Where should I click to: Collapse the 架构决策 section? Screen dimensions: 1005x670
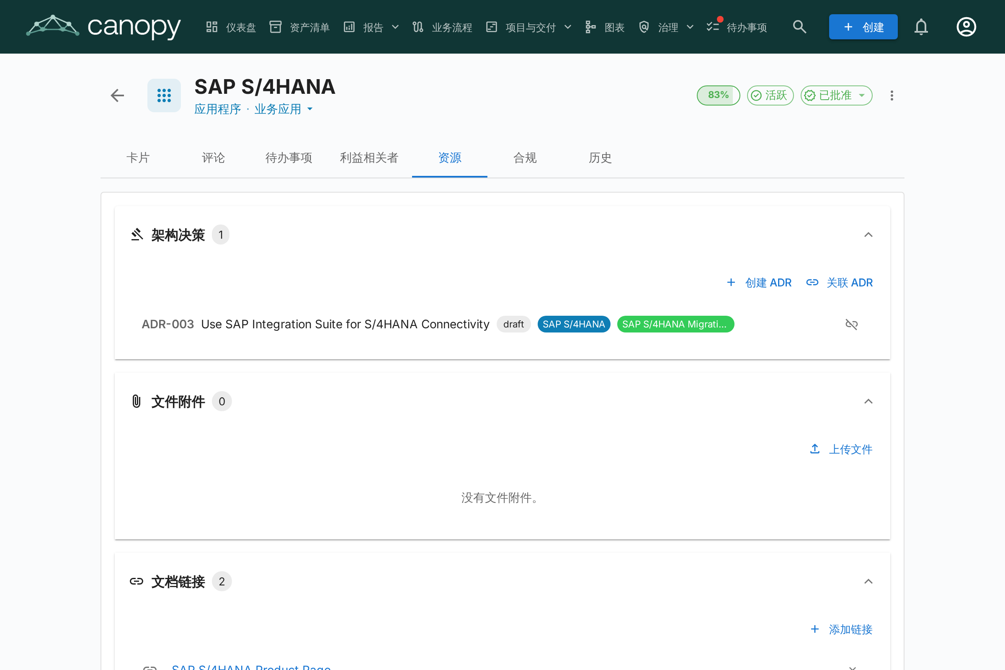click(868, 234)
